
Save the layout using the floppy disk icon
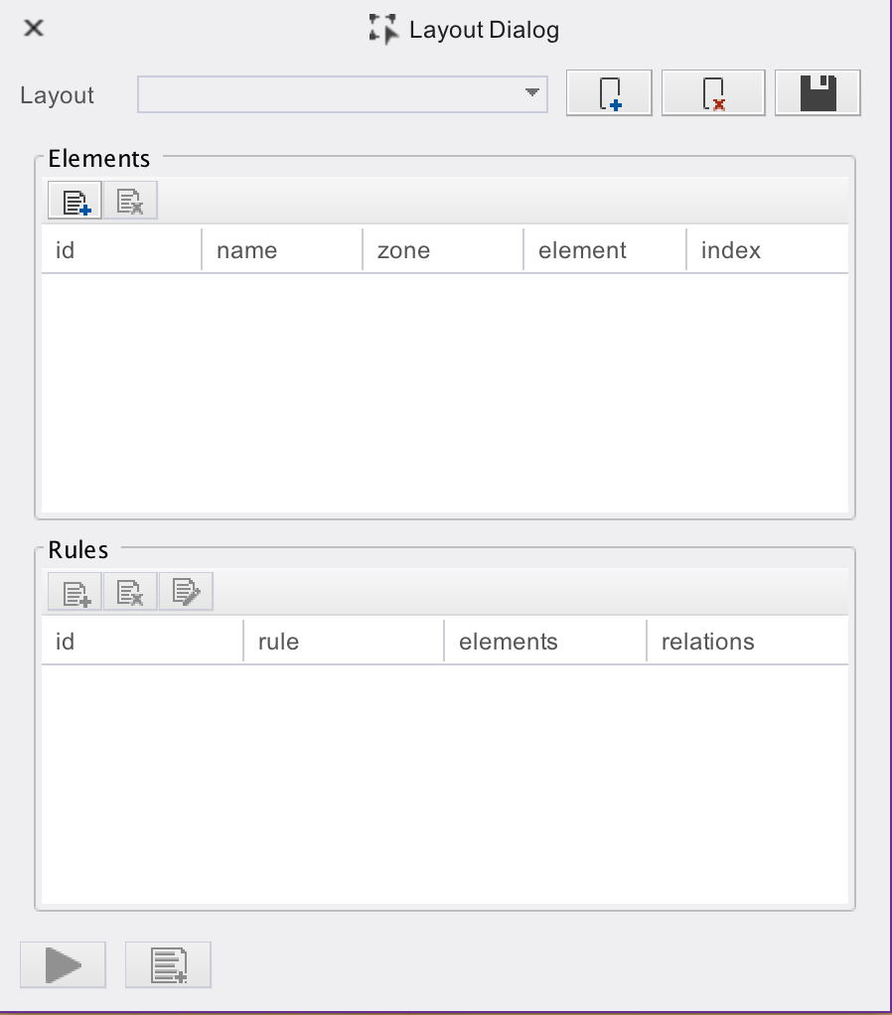click(818, 94)
